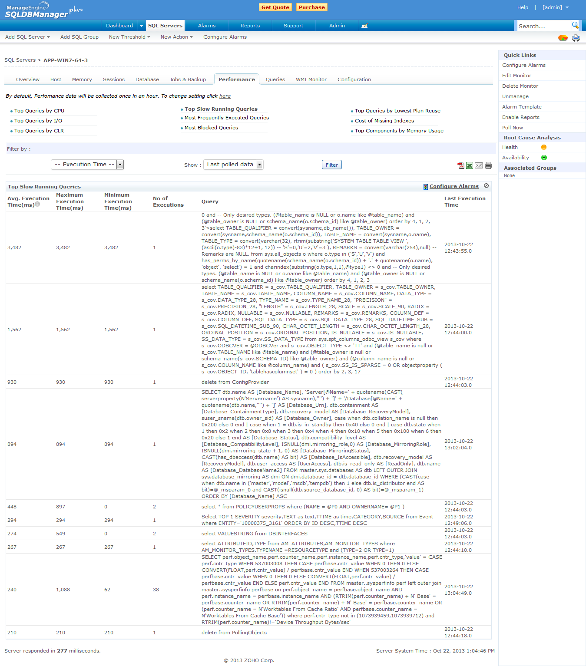Click Unmanage in Quick Links

515,96
